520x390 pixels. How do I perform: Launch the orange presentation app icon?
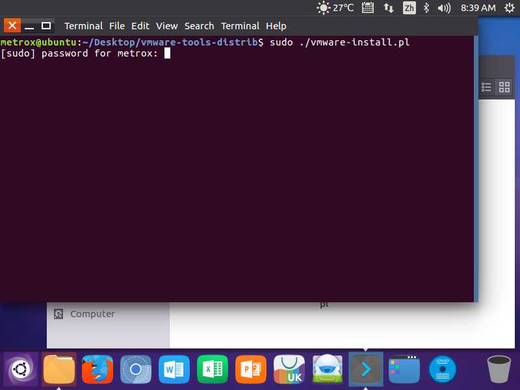[x=250, y=370]
